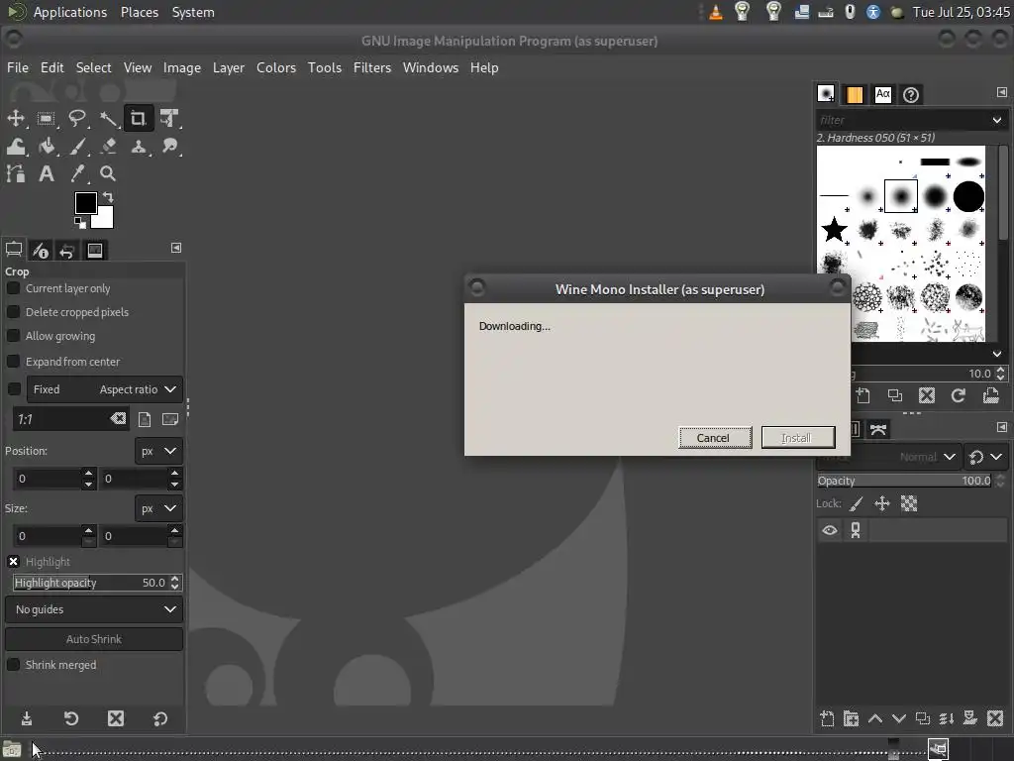Viewport: 1014px width, 761px height.
Task: Adjust the layer Opacity slider
Action: pyautogui.click(x=904, y=481)
